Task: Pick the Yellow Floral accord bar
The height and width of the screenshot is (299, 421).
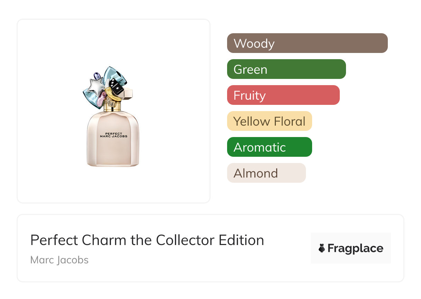Action: coord(269,121)
